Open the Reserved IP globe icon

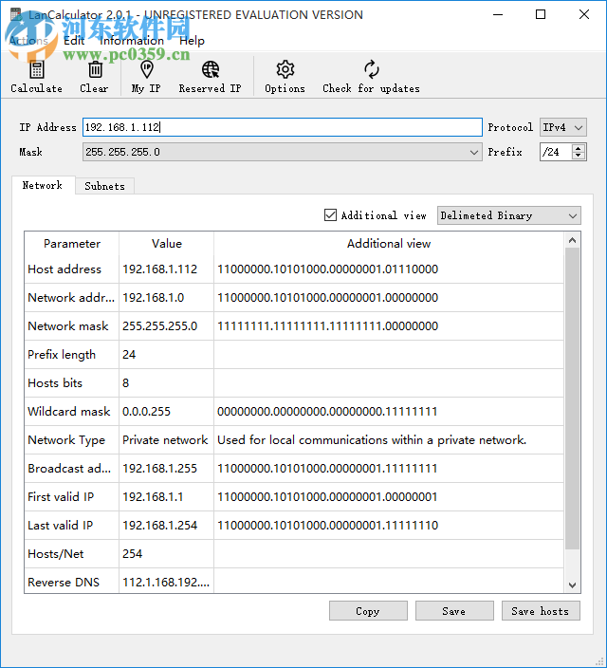211,69
